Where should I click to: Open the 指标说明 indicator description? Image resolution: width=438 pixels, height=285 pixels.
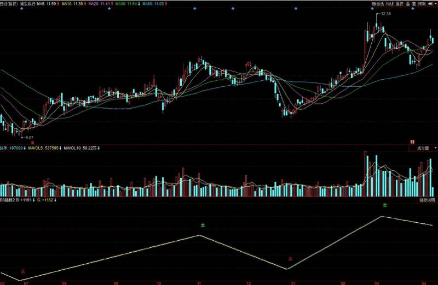[428, 200]
